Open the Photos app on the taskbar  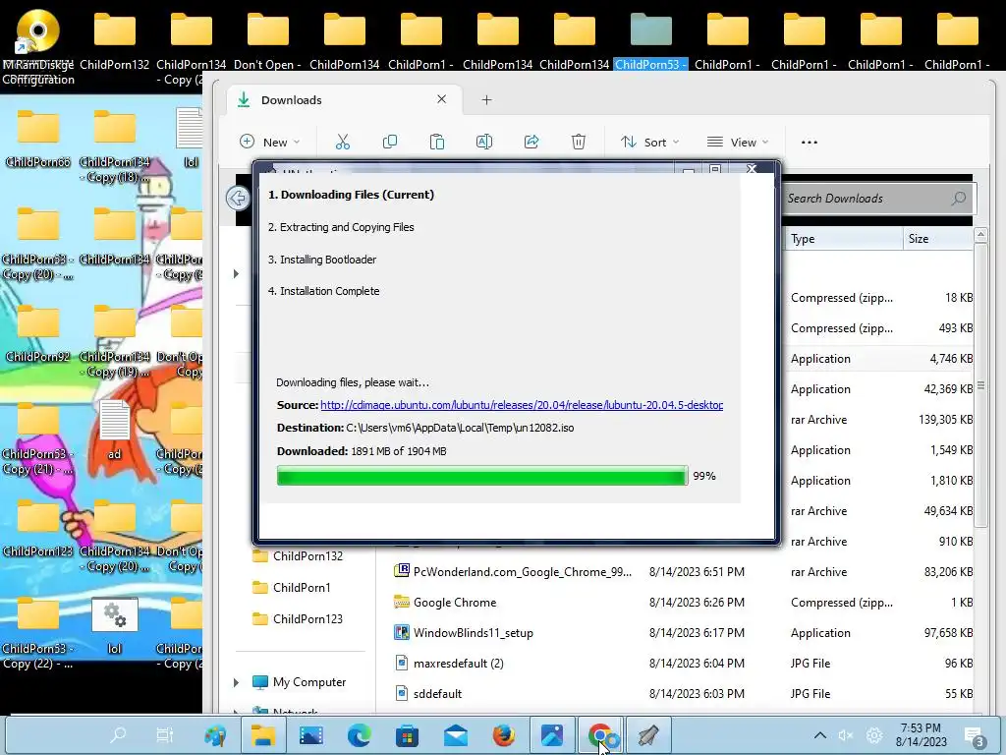(552, 734)
